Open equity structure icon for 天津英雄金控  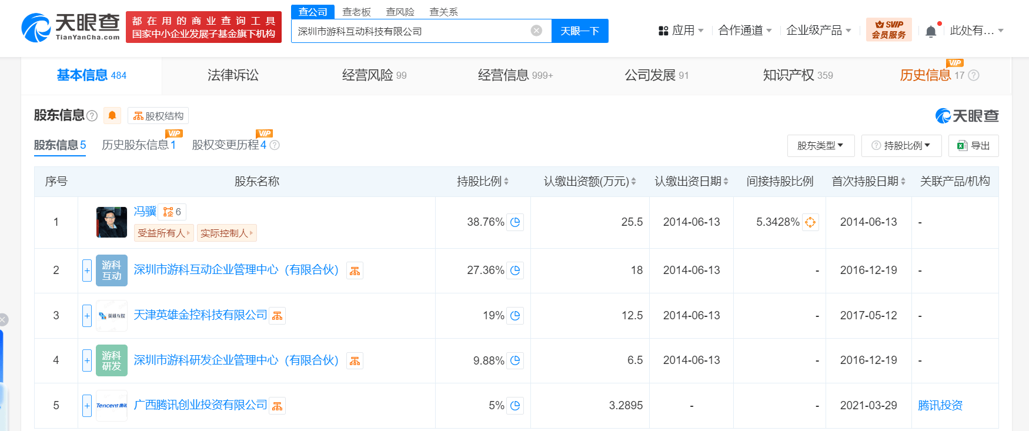[278, 316]
